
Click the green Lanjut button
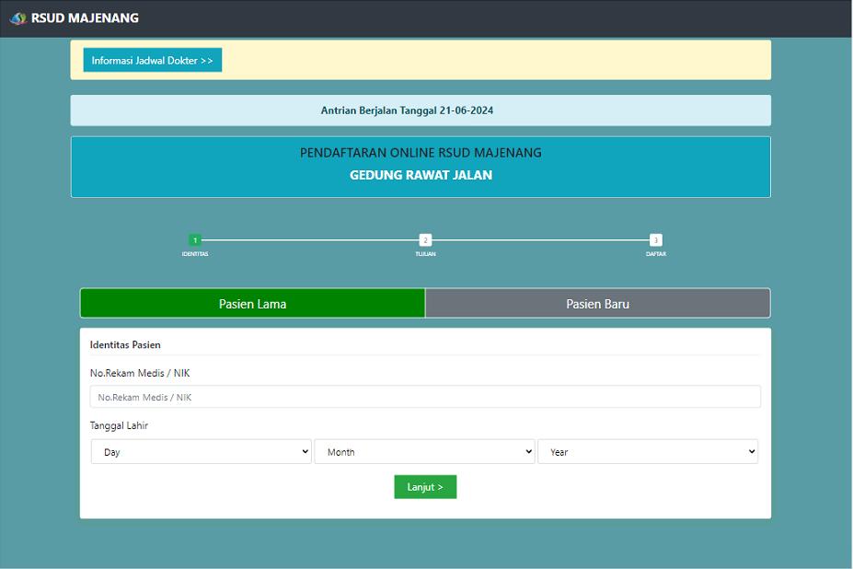(425, 487)
